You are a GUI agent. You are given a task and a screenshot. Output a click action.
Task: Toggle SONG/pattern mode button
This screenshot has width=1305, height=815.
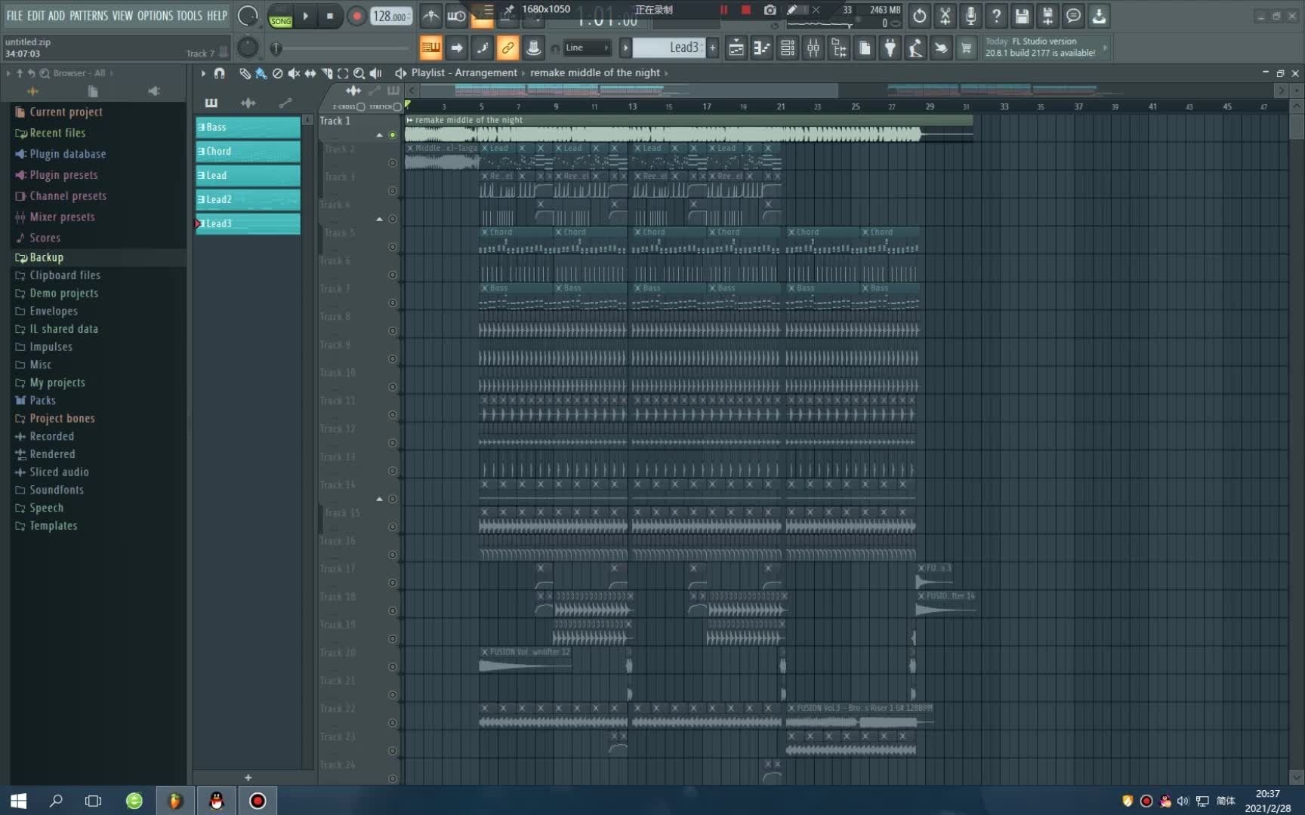click(281, 17)
